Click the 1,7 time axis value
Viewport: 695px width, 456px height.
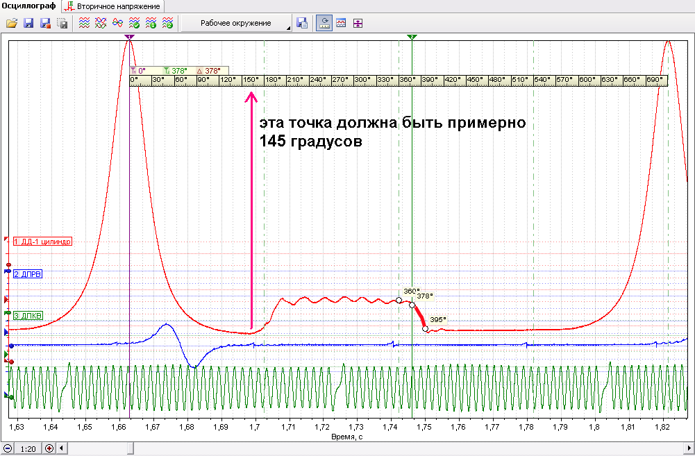[254, 427]
